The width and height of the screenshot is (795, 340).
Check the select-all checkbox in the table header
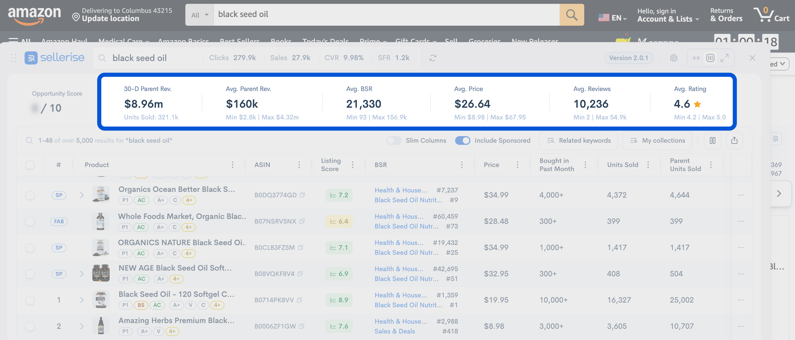click(30, 165)
